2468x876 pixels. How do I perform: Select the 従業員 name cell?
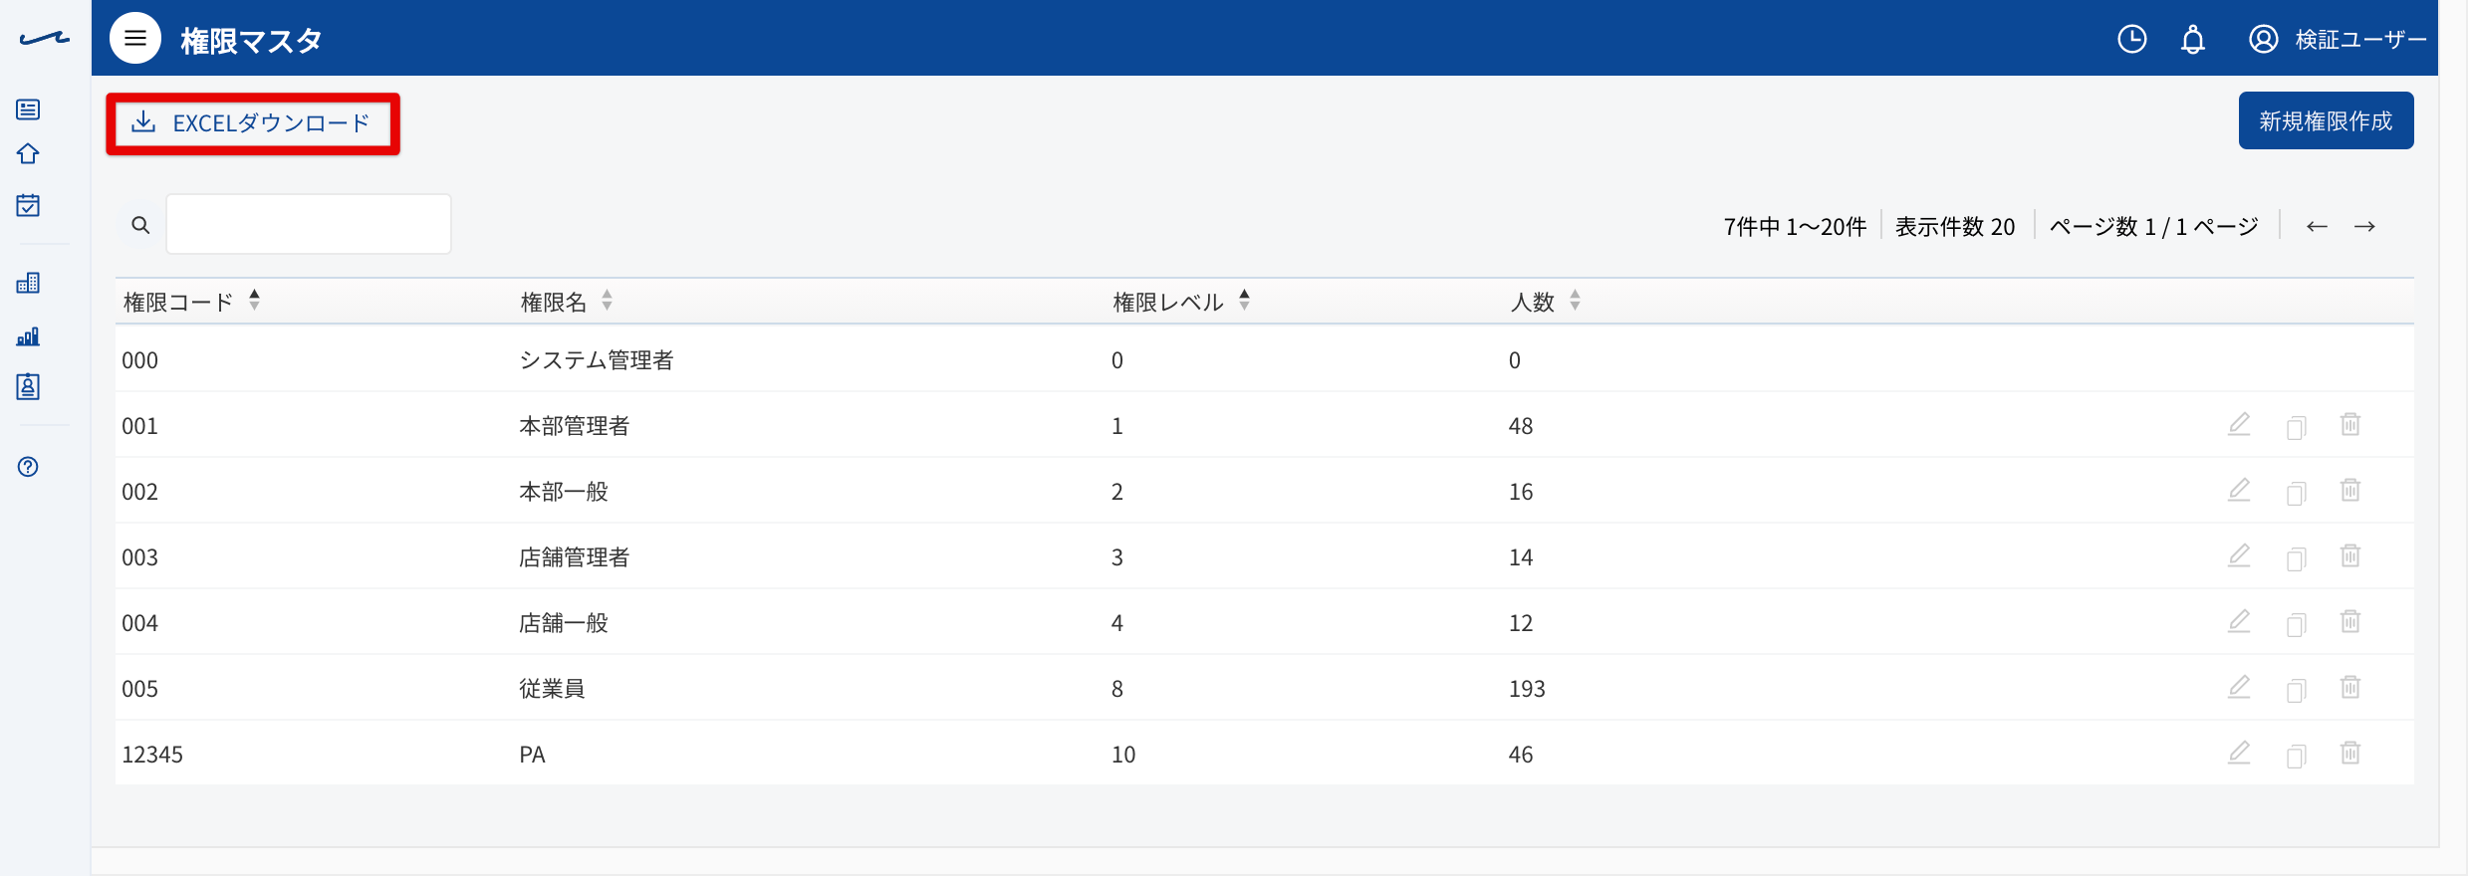click(552, 689)
